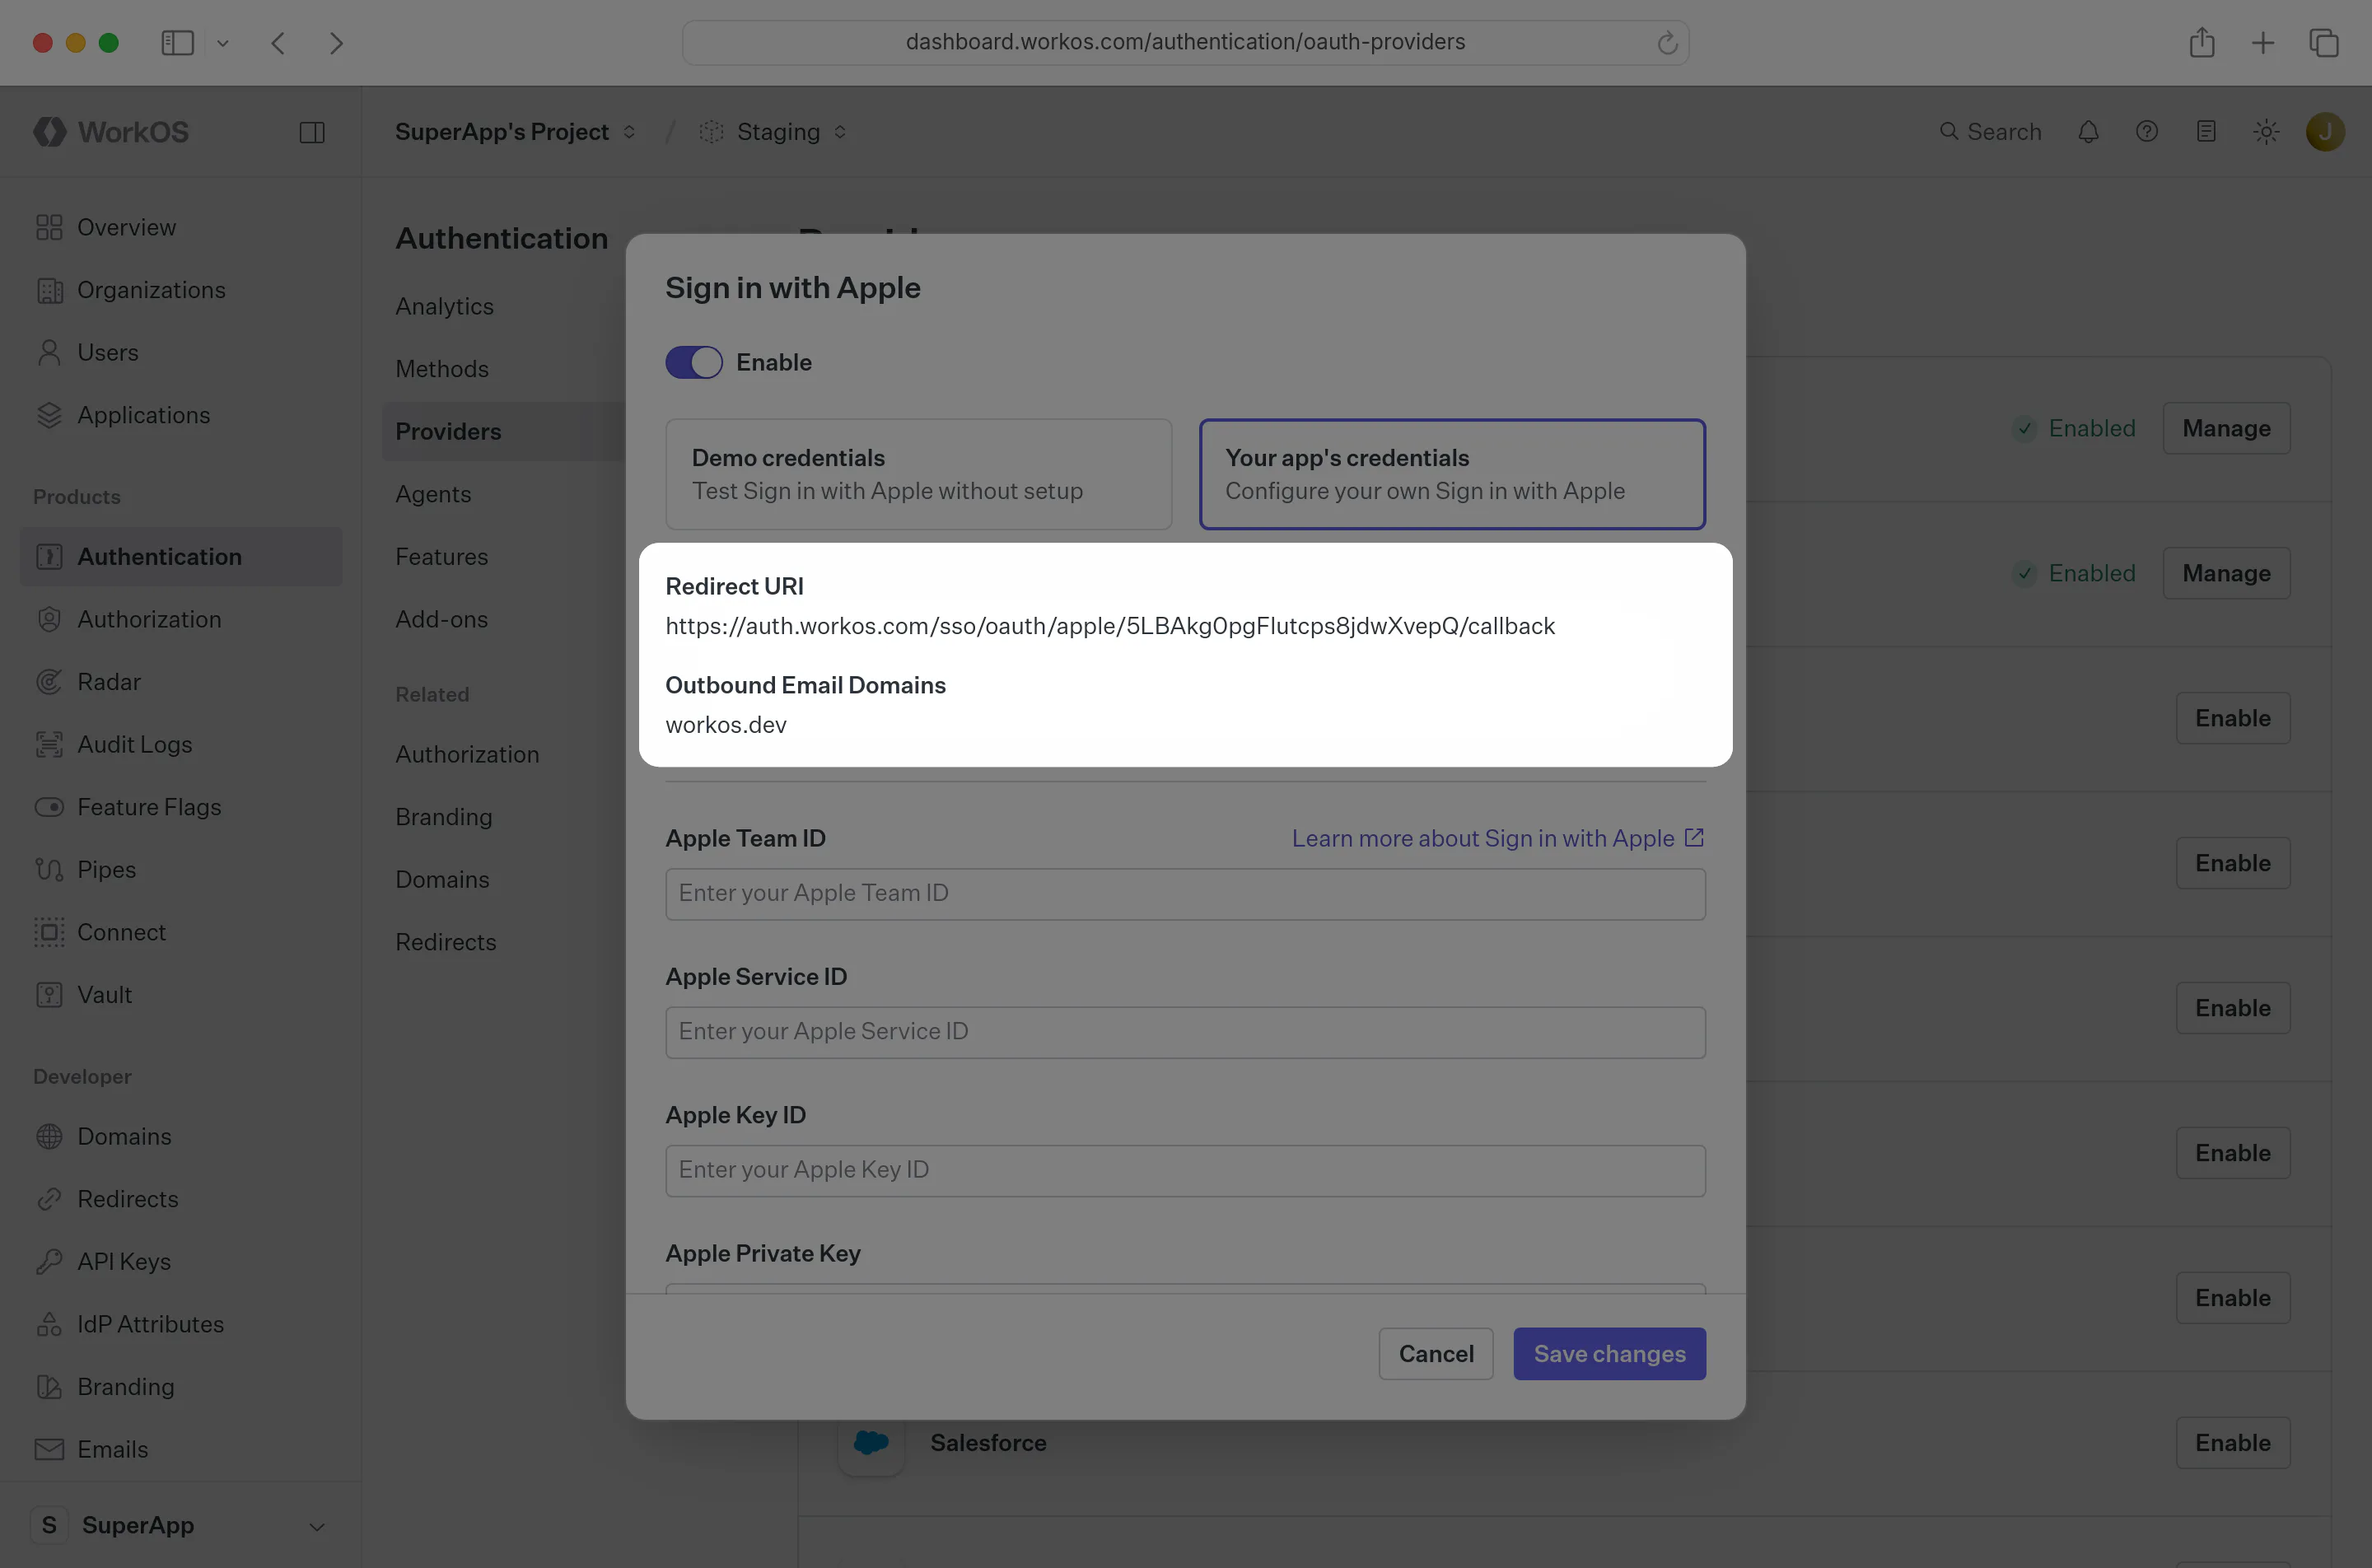The image size is (2372, 1568).
Task: Expand the Staging environment switcher
Action: tap(773, 131)
